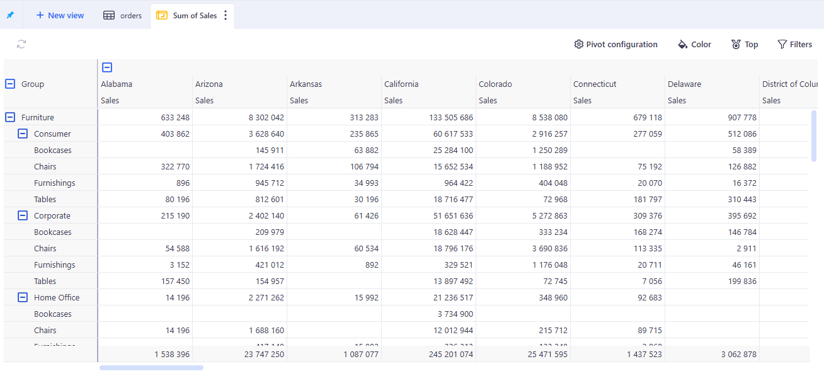Open the Sum of Sales tab options menu

226,16
